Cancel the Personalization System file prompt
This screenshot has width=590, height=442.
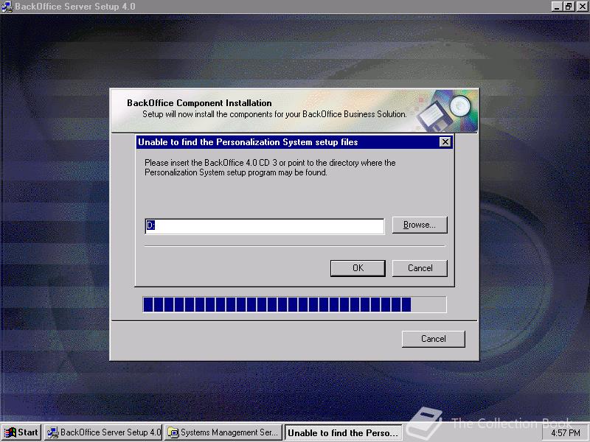pos(420,268)
